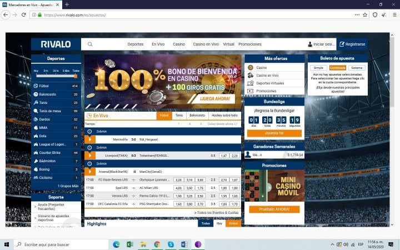
Task: Open Word from the taskbar
Action: pyautogui.click(x=184, y=244)
